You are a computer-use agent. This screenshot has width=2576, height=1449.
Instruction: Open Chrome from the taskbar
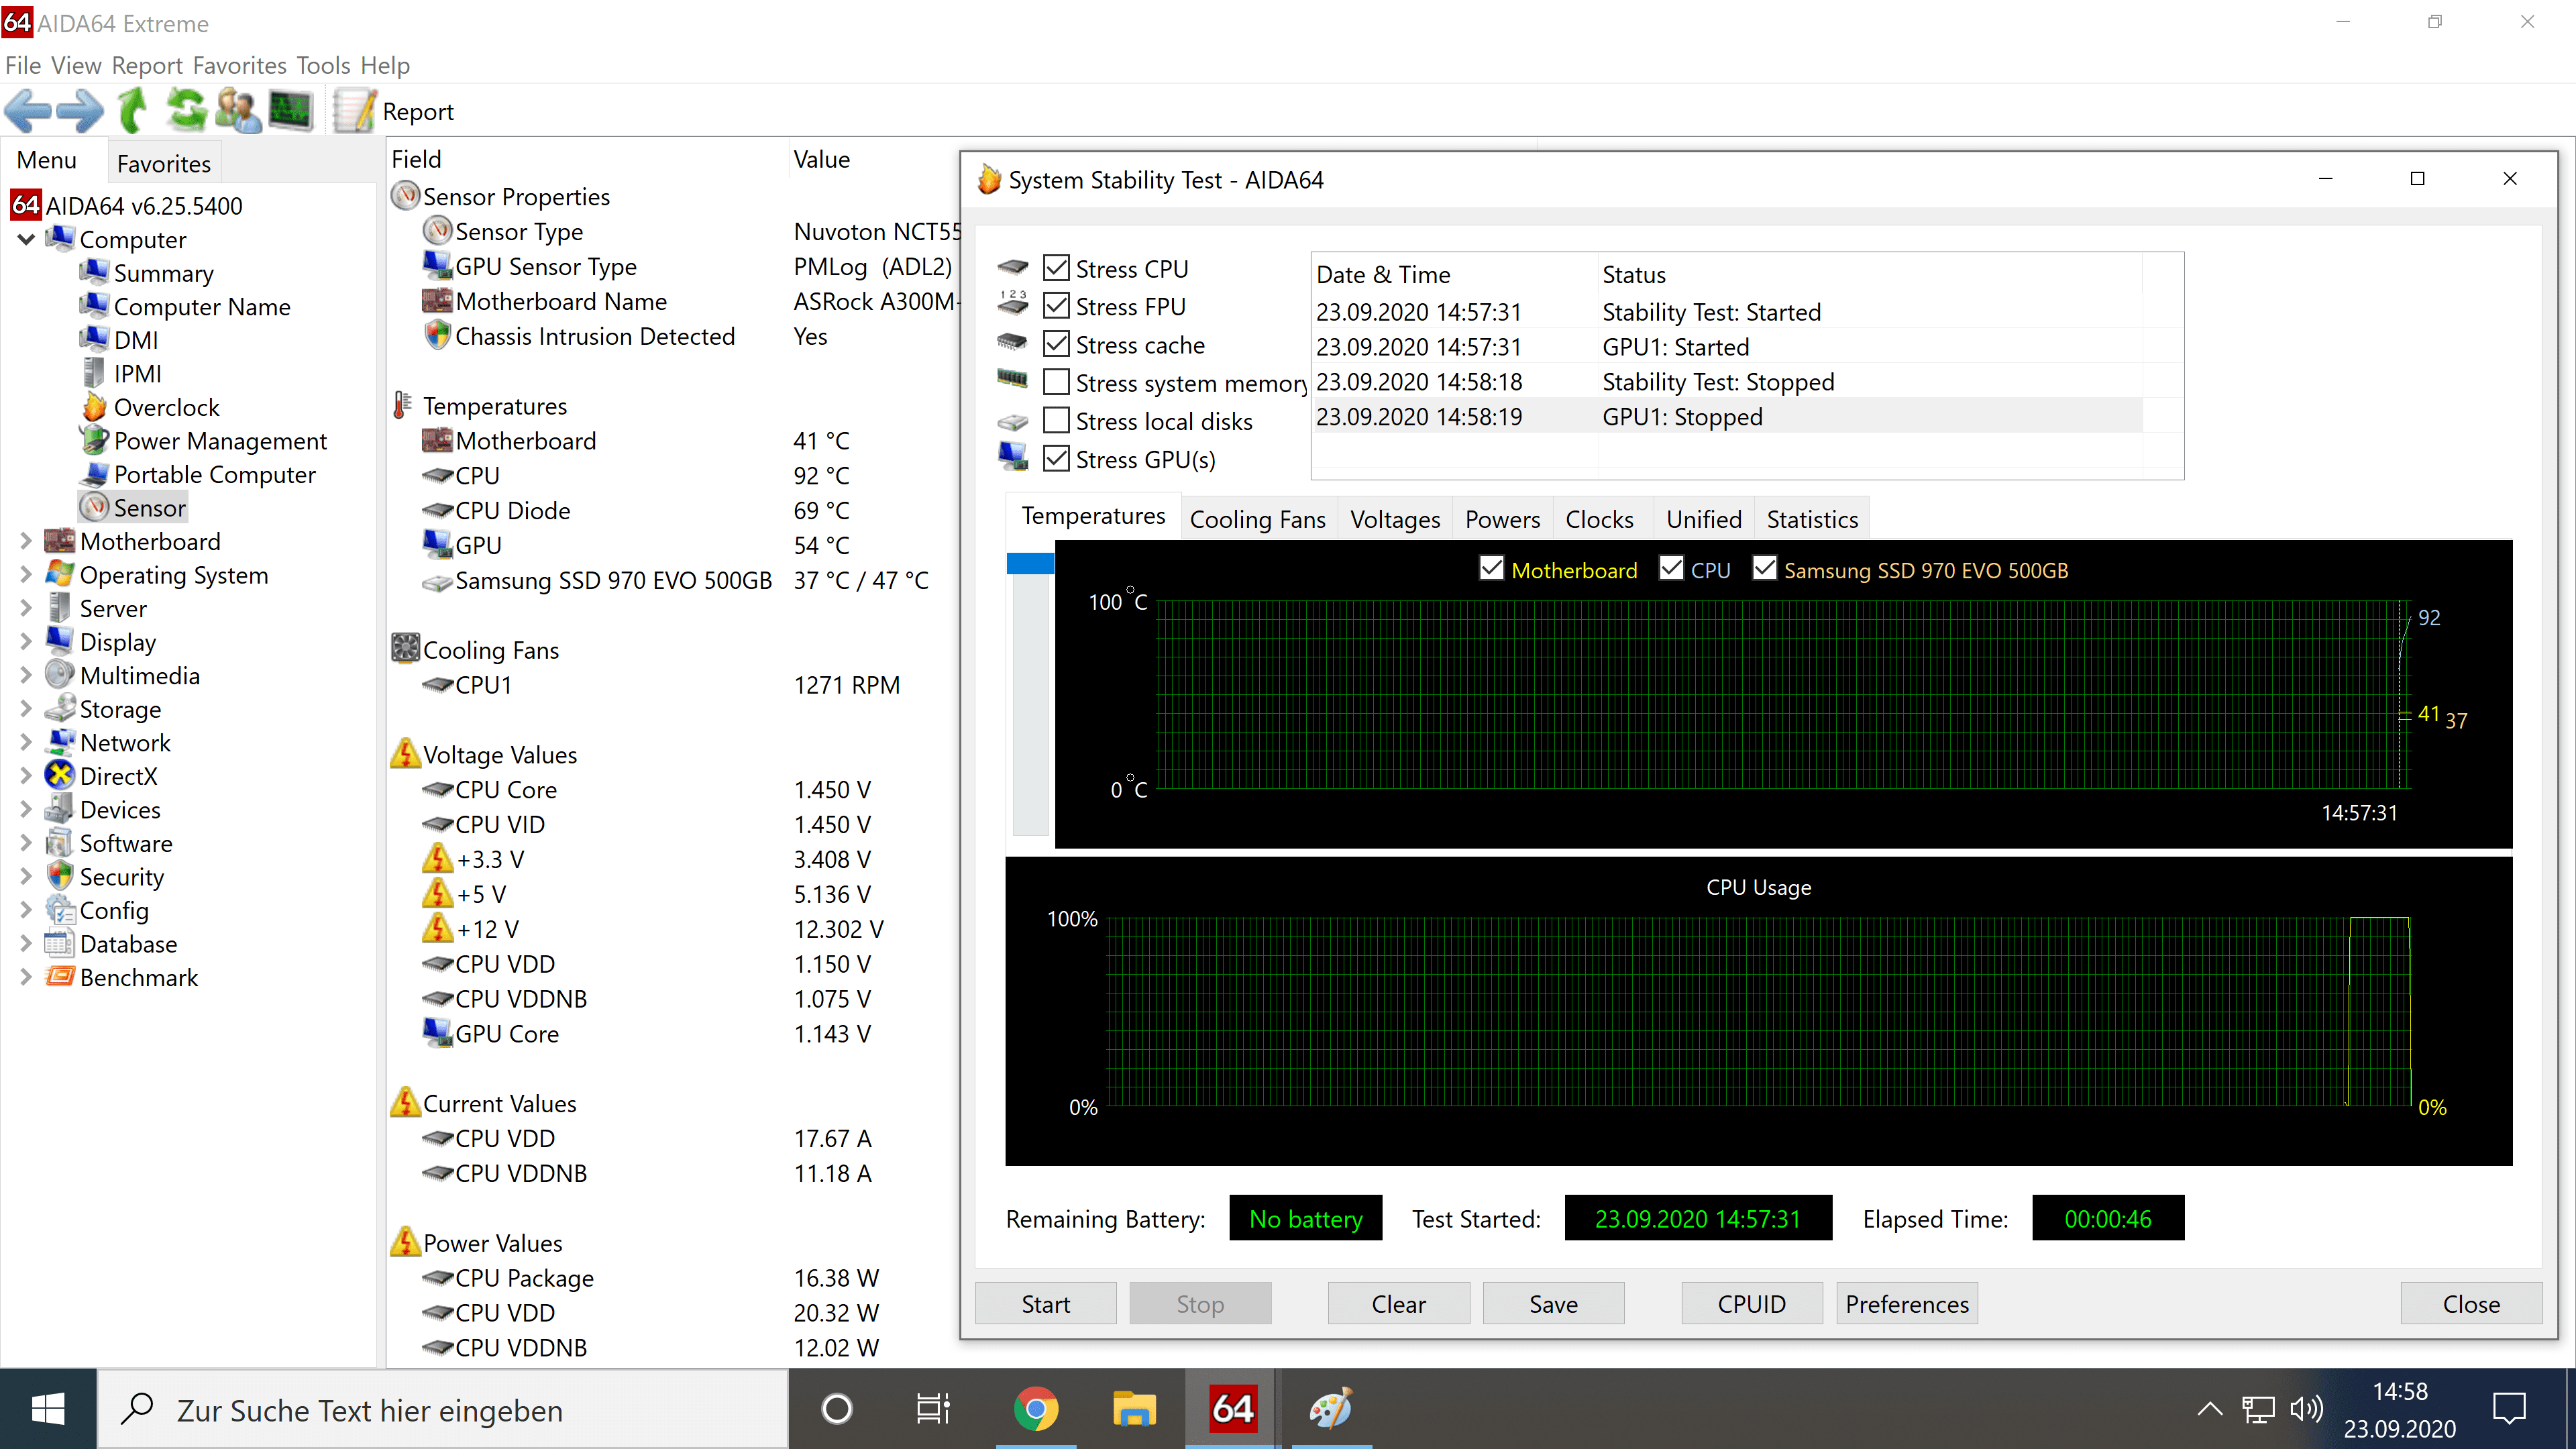pyautogui.click(x=1035, y=1409)
